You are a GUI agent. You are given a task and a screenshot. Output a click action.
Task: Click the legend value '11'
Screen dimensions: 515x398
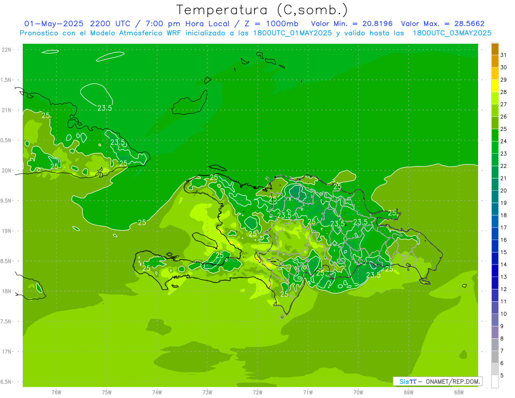(x=503, y=301)
